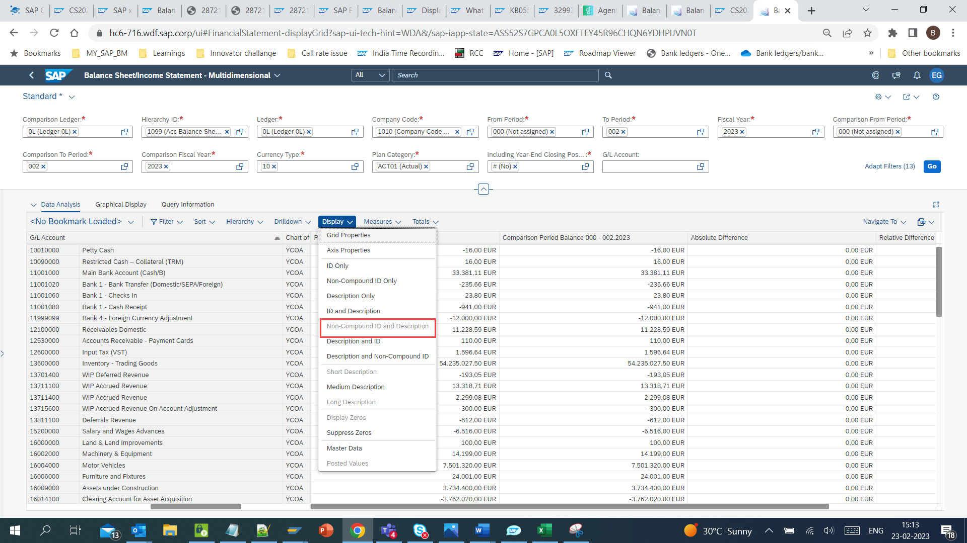Expand the Standard variant dropdown
Screen dimensions: 967x543
click(x=72, y=97)
